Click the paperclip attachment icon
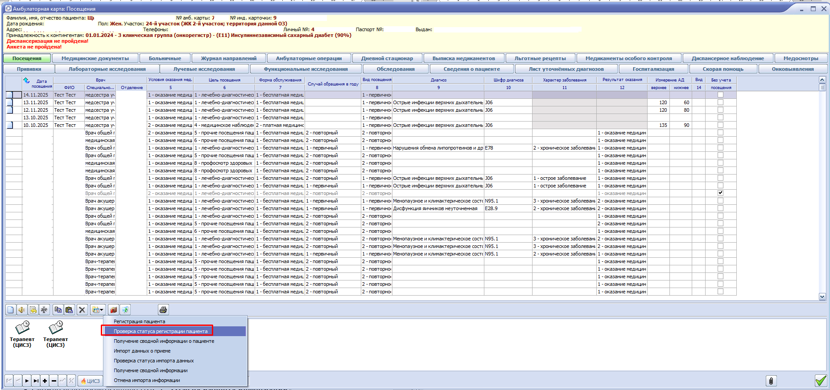The width and height of the screenshot is (830, 390). click(771, 381)
